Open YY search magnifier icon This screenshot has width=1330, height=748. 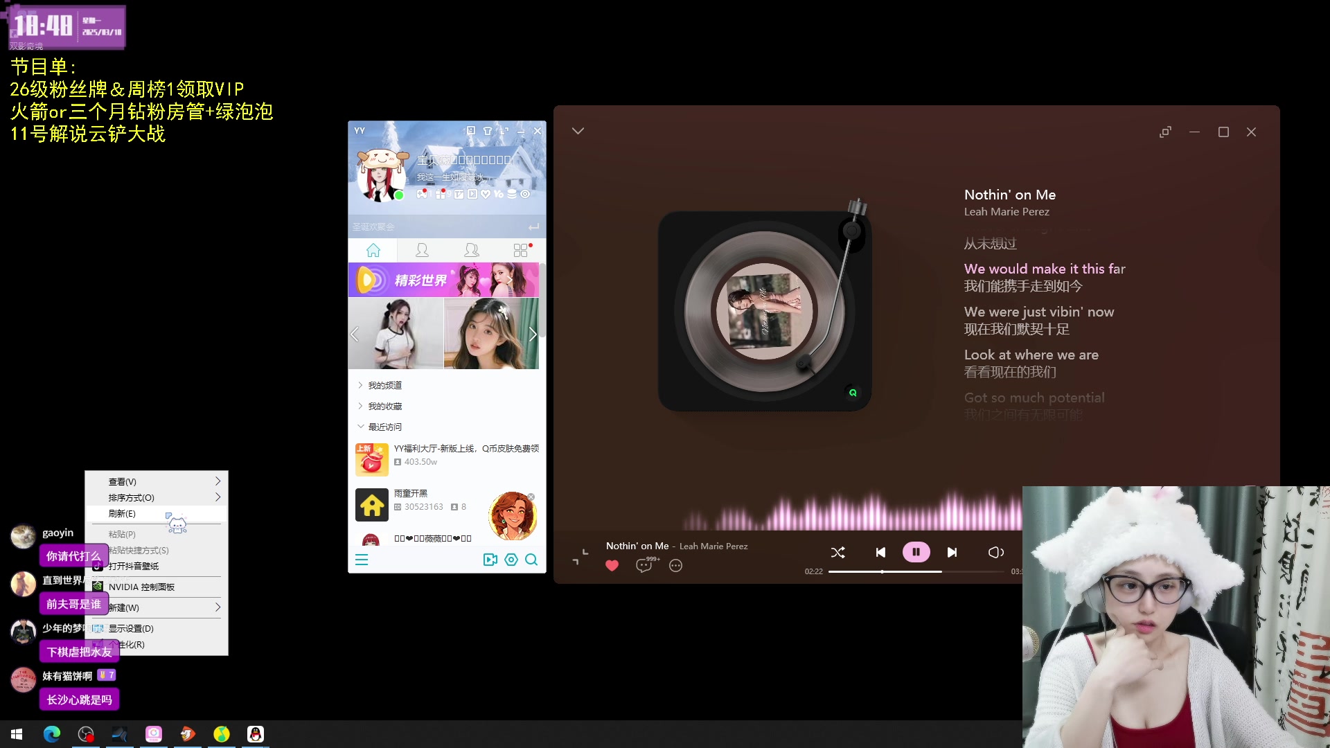[531, 560]
